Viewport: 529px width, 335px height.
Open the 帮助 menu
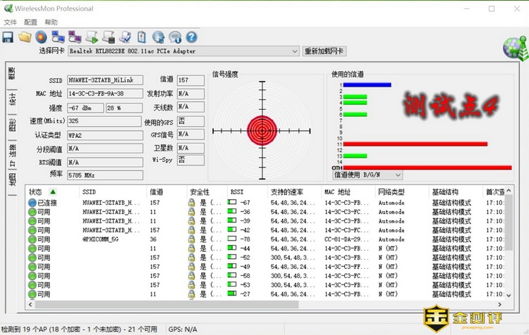51,23
